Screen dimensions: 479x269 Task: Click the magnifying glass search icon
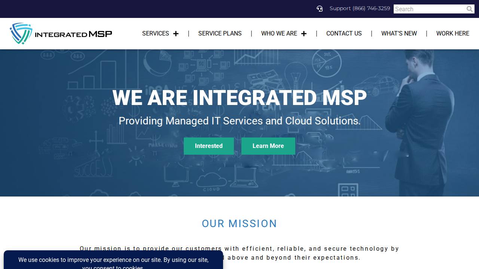(469, 9)
